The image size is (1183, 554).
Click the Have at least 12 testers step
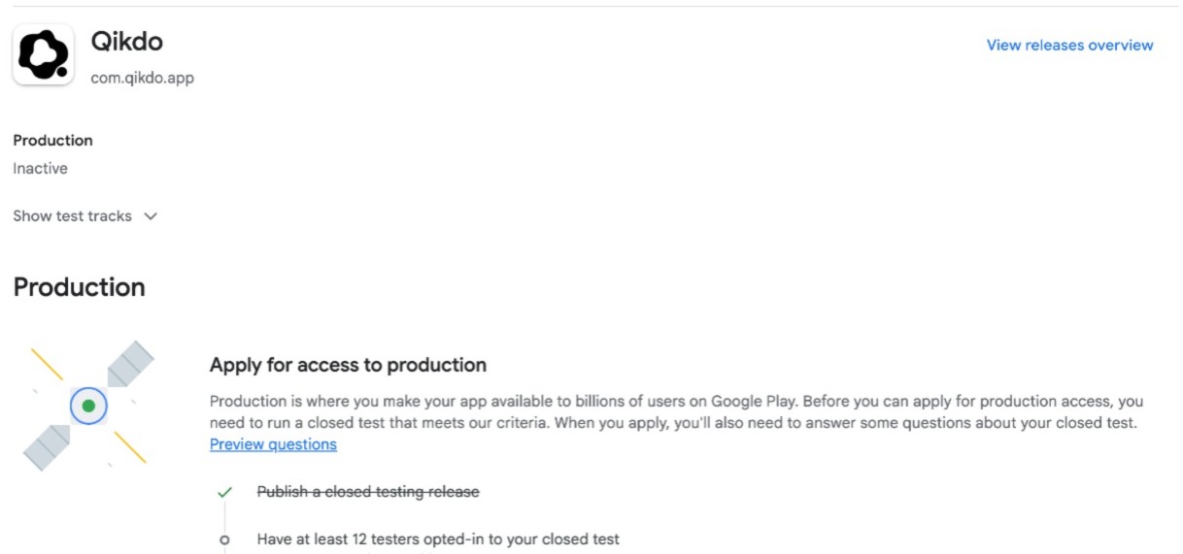[438, 539]
